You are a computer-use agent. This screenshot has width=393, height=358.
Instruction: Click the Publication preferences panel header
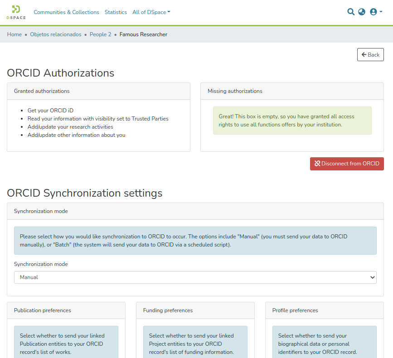pyautogui.click(x=66, y=310)
